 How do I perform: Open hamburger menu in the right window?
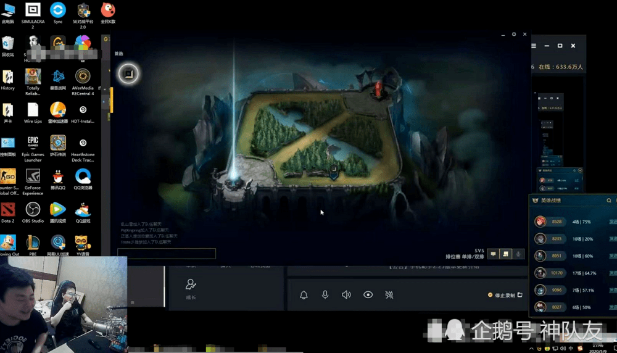[x=534, y=46]
